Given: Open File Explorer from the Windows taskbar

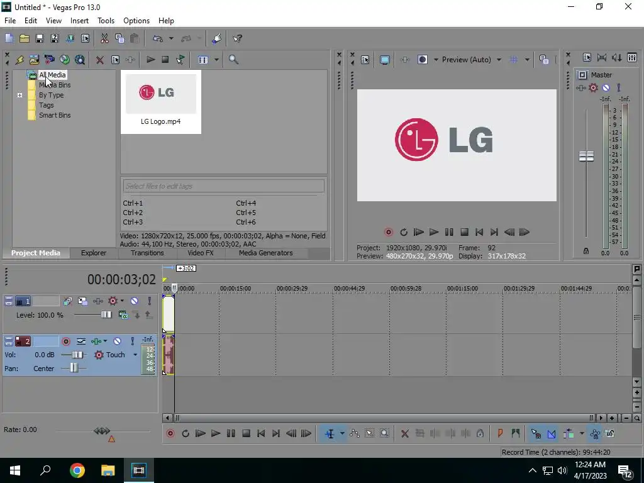Looking at the screenshot, I should (x=108, y=470).
